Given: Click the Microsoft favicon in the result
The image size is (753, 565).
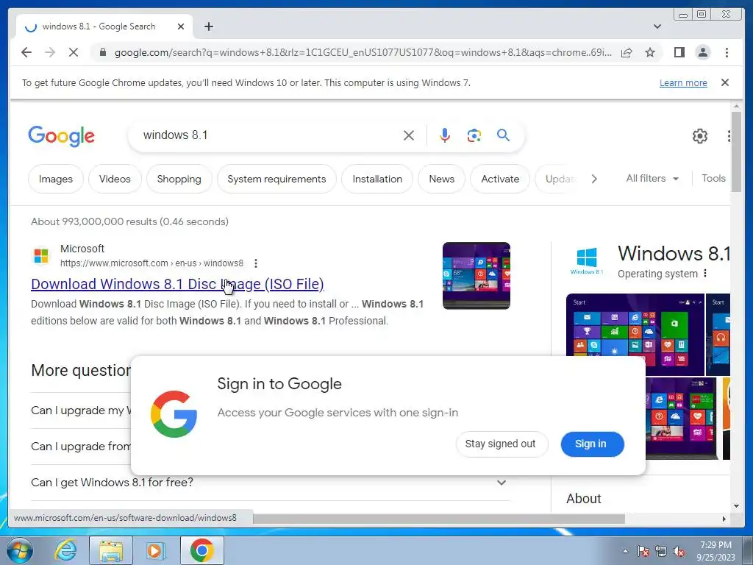Looking at the screenshot, I should [x=41, y=255].
